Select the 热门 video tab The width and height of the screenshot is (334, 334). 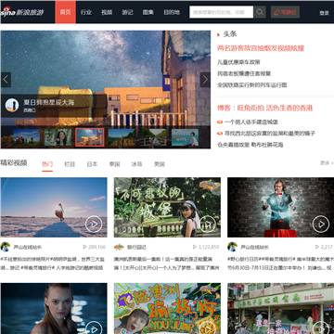click(x=47, y=164)
